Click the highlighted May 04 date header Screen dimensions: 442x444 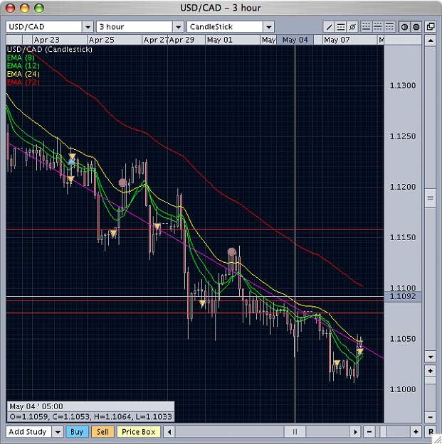click(295, 40)
